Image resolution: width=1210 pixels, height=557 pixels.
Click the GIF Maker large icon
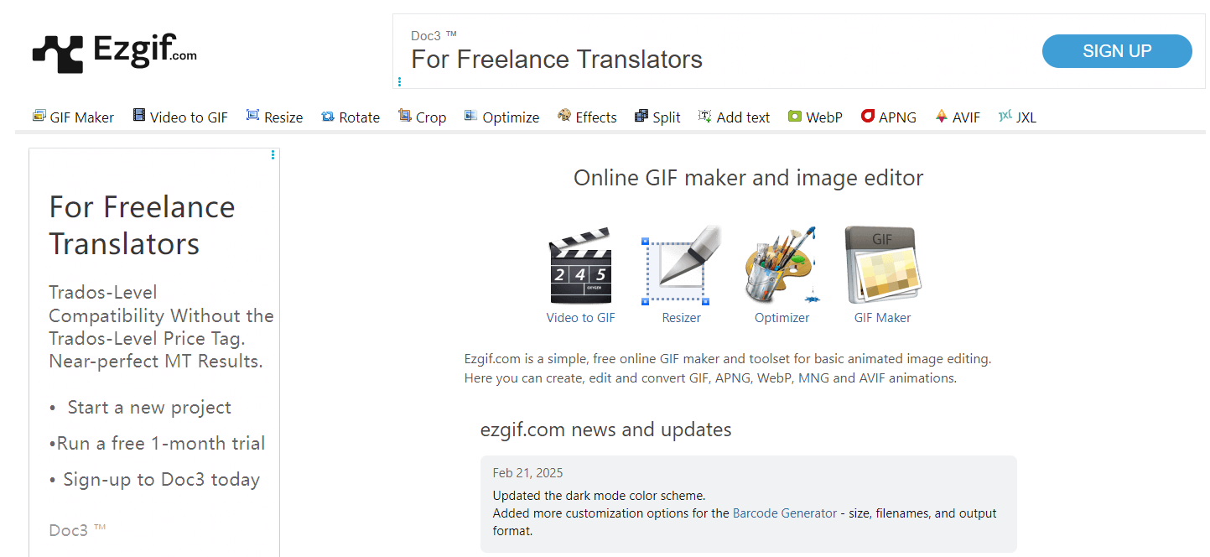[882, 267]
